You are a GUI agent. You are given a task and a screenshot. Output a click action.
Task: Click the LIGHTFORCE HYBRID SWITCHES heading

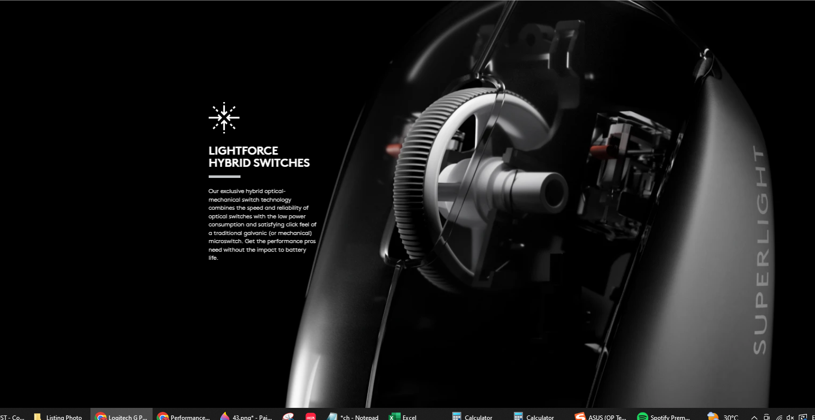click(x=259, y=157)
